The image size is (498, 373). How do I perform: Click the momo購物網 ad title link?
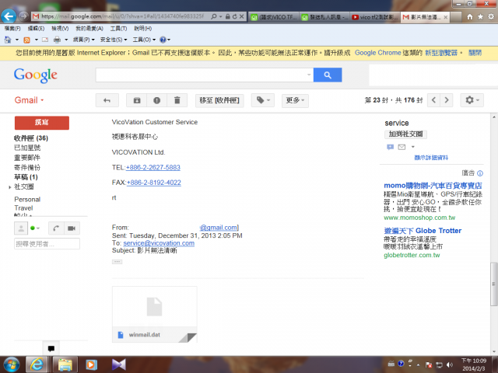click(433, 186)
